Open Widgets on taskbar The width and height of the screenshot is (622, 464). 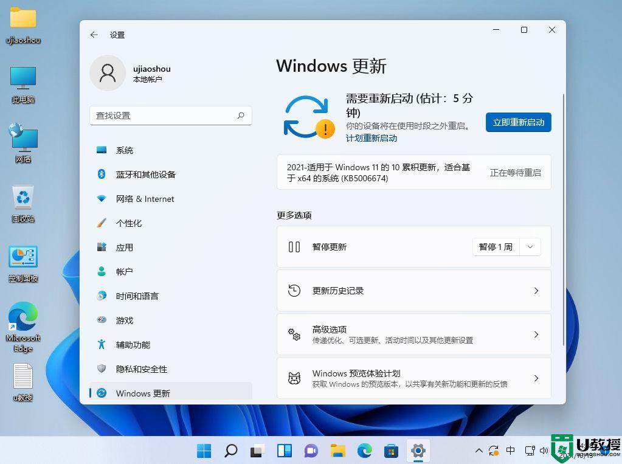[285, 451]
